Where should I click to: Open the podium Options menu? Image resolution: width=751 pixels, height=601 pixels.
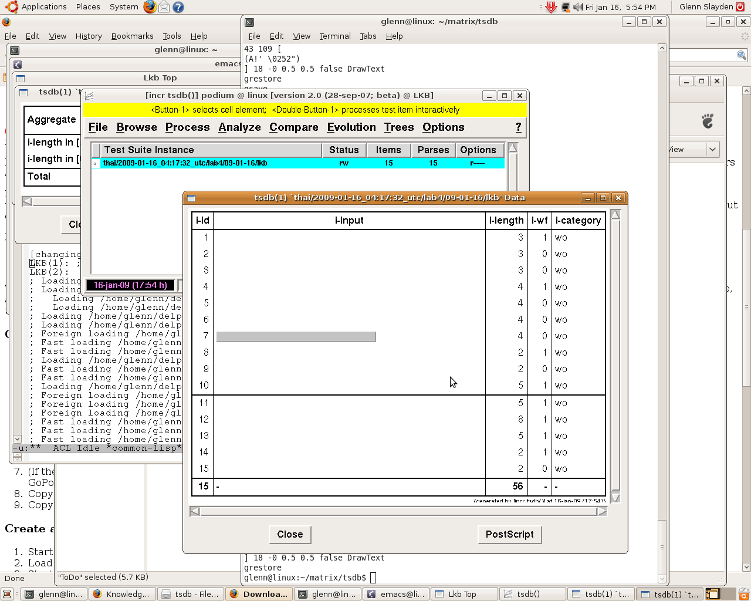[x=444, y=127]
